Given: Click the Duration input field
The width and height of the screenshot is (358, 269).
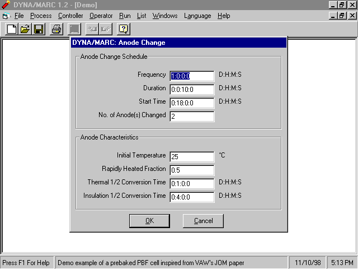Looking at the screenshot, I should (192, 90).
